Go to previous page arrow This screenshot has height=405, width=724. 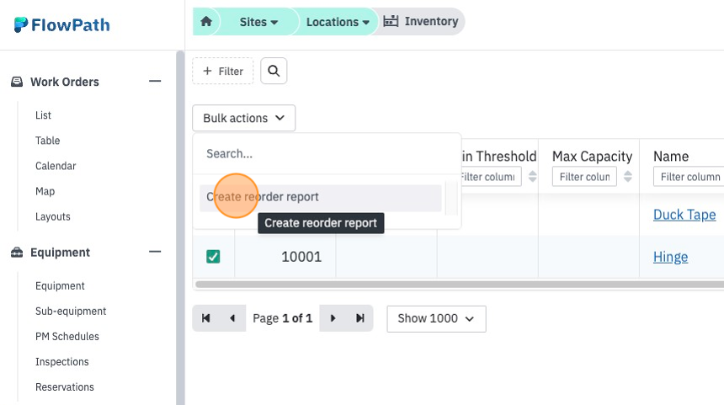pos(232,318)
